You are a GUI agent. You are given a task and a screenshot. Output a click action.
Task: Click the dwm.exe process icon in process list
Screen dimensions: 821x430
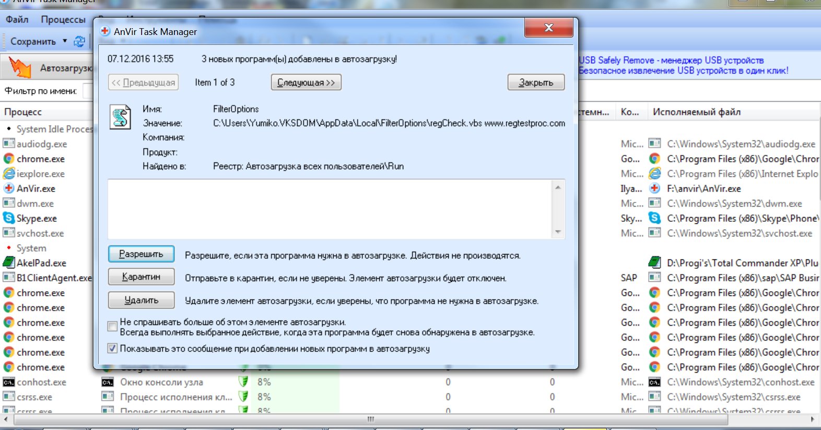pos(9,203)
